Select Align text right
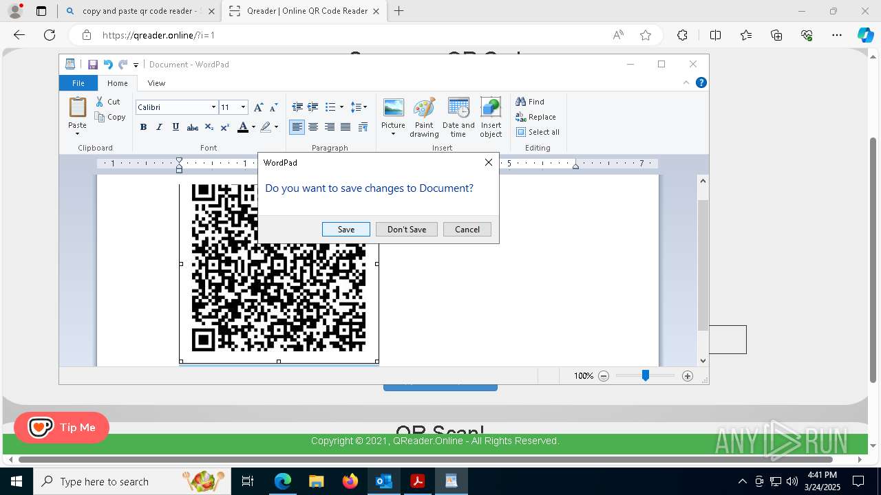 pyautogui.click(x=330, y=127)
